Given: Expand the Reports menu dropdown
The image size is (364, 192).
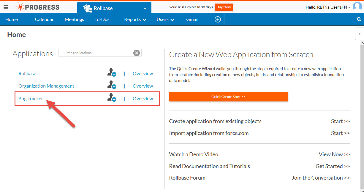Looking at the screenshot, I should (x=135, y=20).
